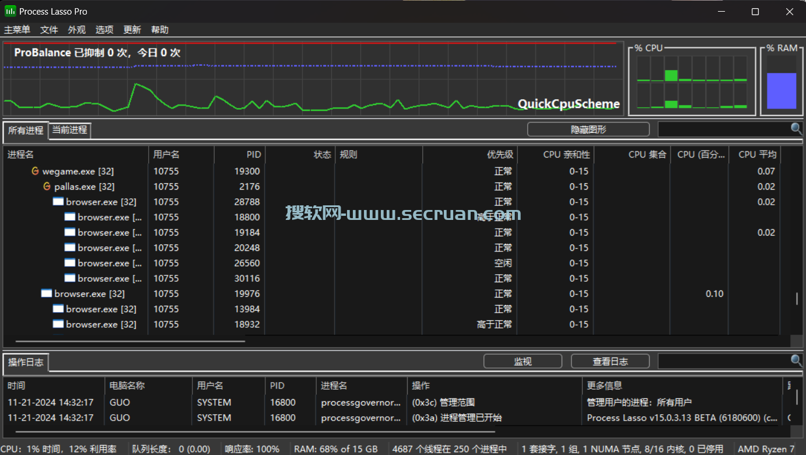Focus the action log search field

point(724,361)
